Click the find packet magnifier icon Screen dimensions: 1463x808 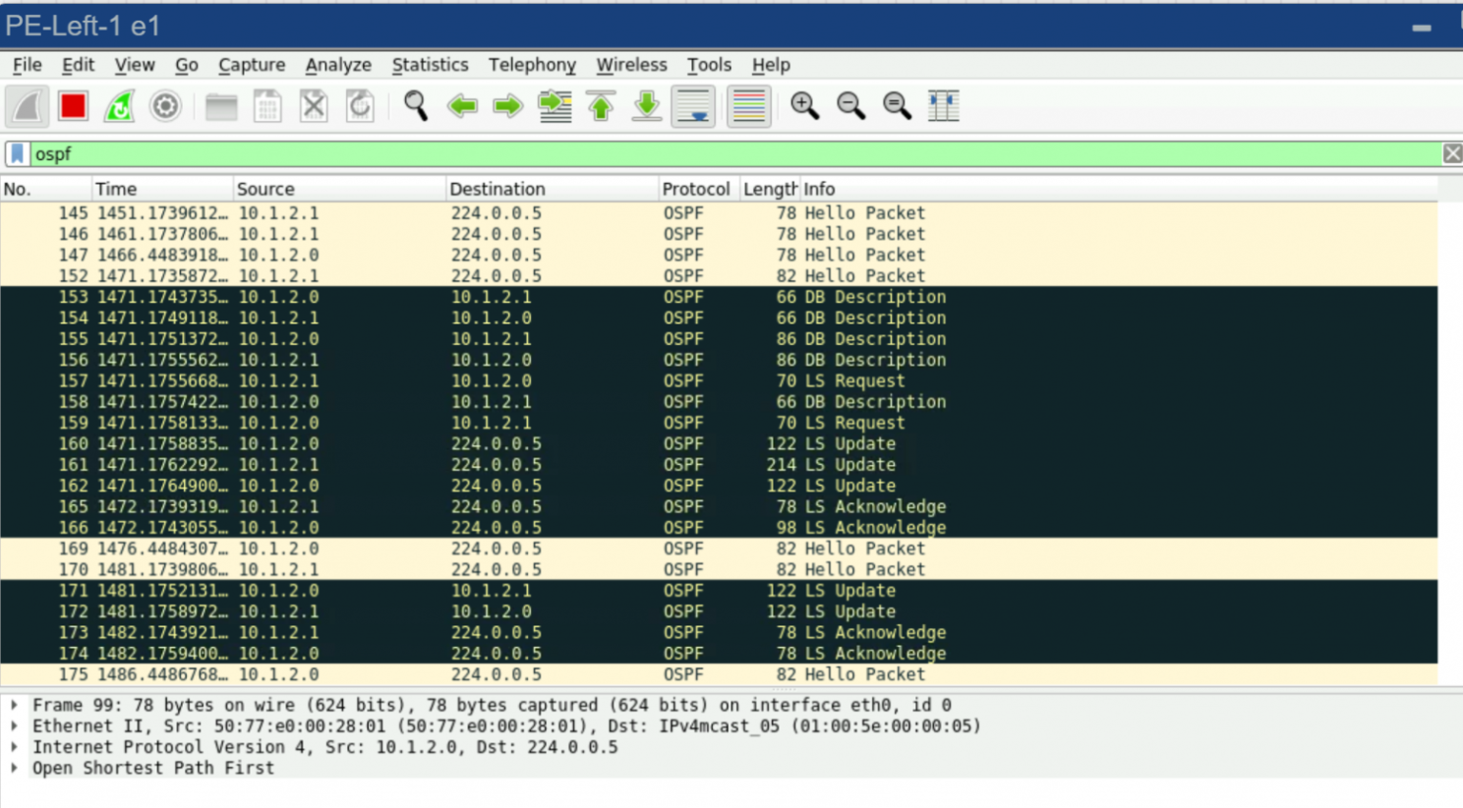[415, 106]
